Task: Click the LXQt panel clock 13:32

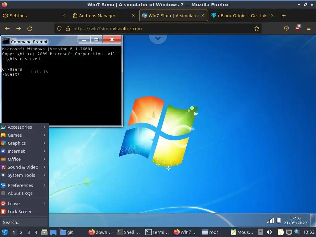Action: point(309,232)
